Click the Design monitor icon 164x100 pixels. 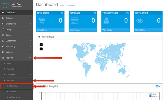point(3,29)
